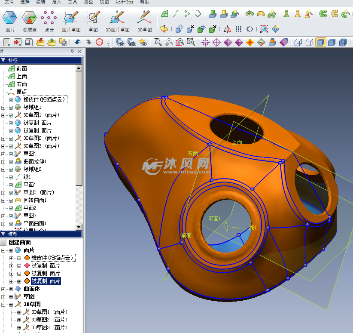Uncheck the 曲面拉伸1 feature checkbox

point(11,161)
